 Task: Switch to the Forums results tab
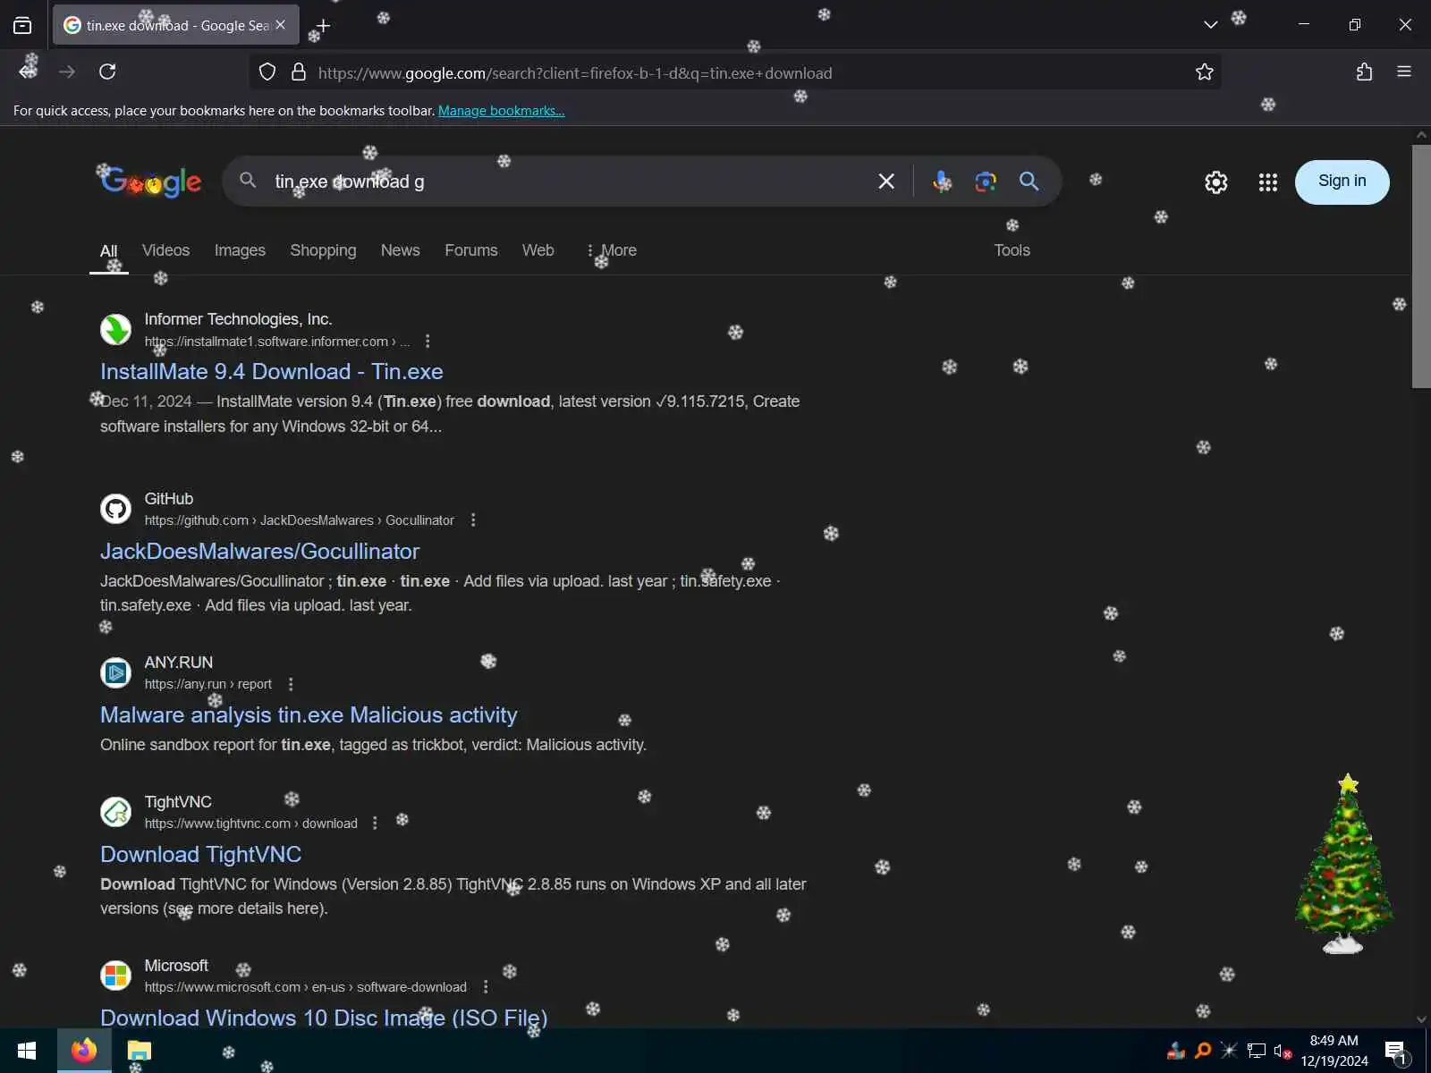(x=471, y=250)
